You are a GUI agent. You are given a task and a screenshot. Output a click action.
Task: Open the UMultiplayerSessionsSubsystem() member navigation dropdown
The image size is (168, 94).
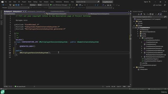point(108,14)
